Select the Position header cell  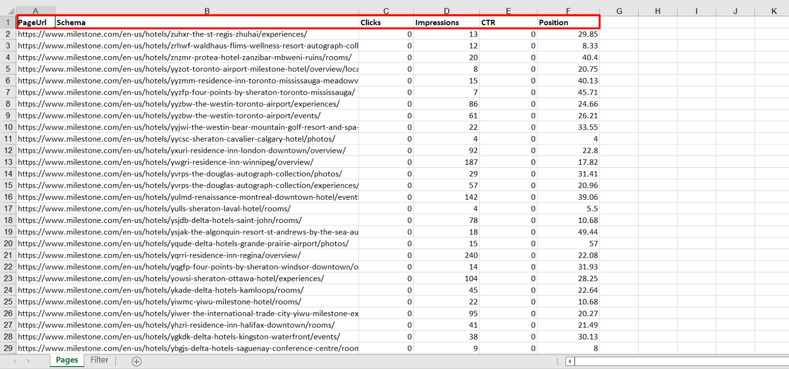click(568, 22)
